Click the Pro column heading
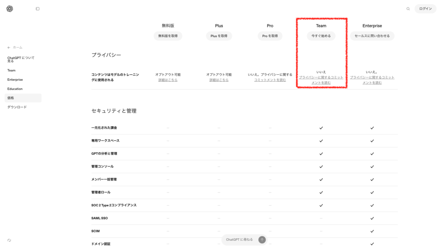This screenshot has height=249, width=443. [270, 26]
